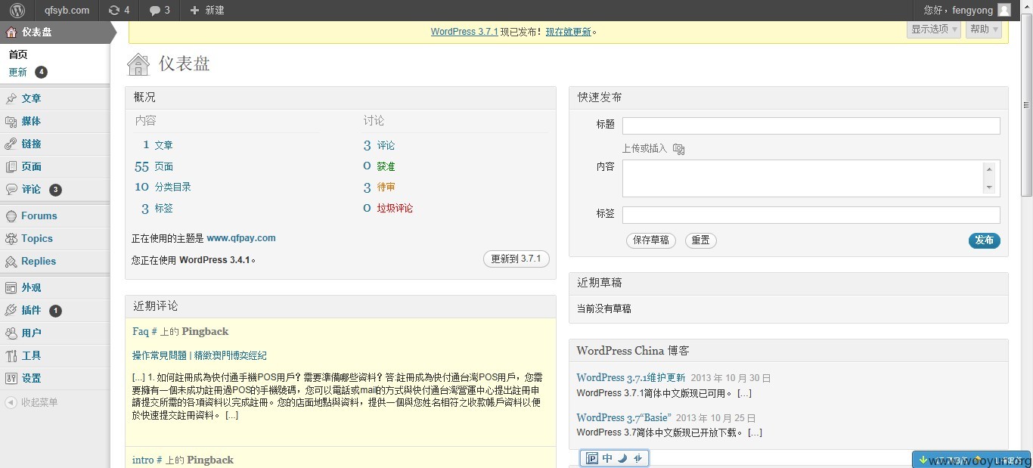
Task: Focus the 标题 title input field
Action: [x=811, y=126]
